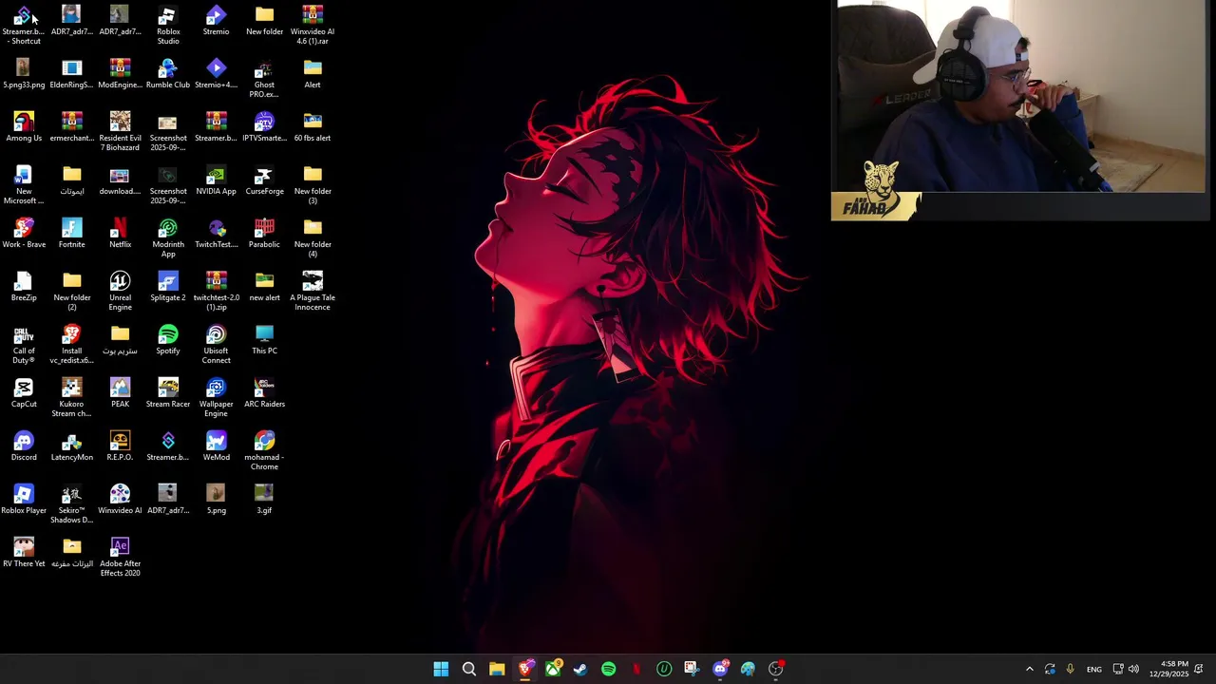The height and width of the screenshot is (684, 1216).
Task: Open LatencyMon from the desktop
Action: (71, 446)
